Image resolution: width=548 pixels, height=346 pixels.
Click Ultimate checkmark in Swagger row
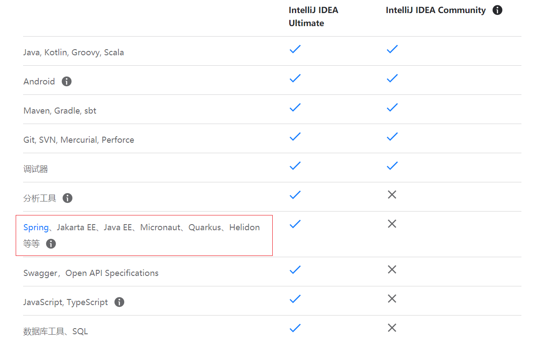coord(295,270)
